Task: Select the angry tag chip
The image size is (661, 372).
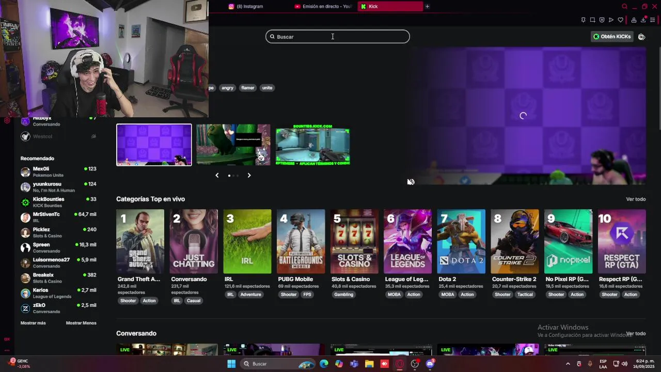Action: click(x=228, y=88)
